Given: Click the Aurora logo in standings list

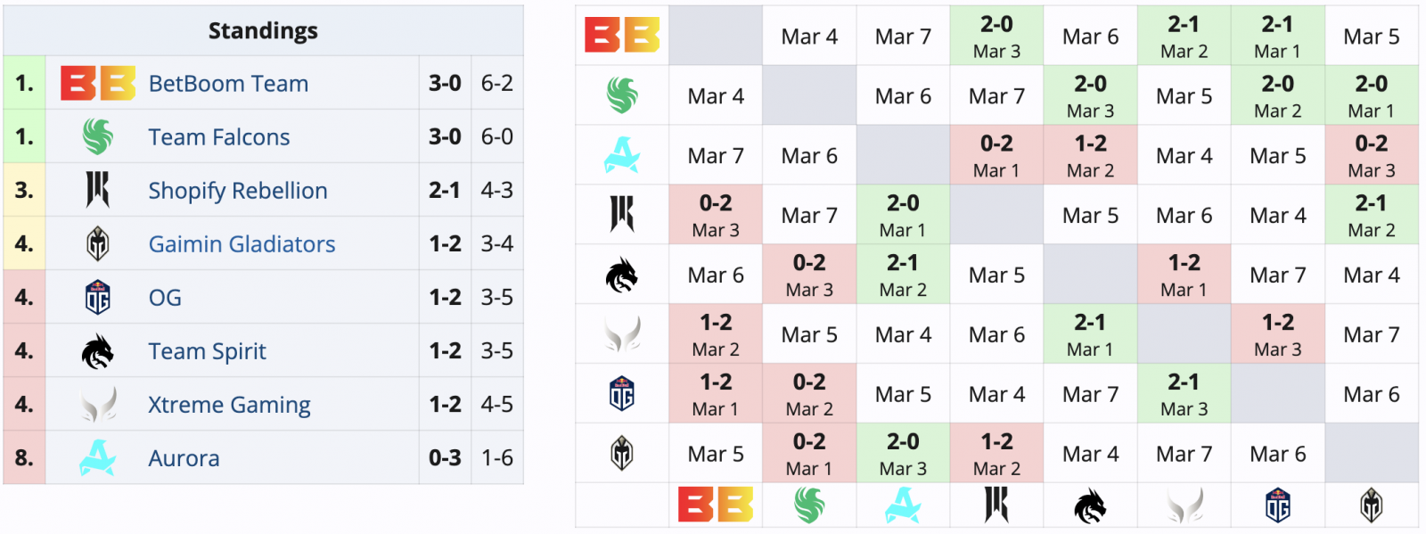Looking at the screenshot, I should point(98,457).
